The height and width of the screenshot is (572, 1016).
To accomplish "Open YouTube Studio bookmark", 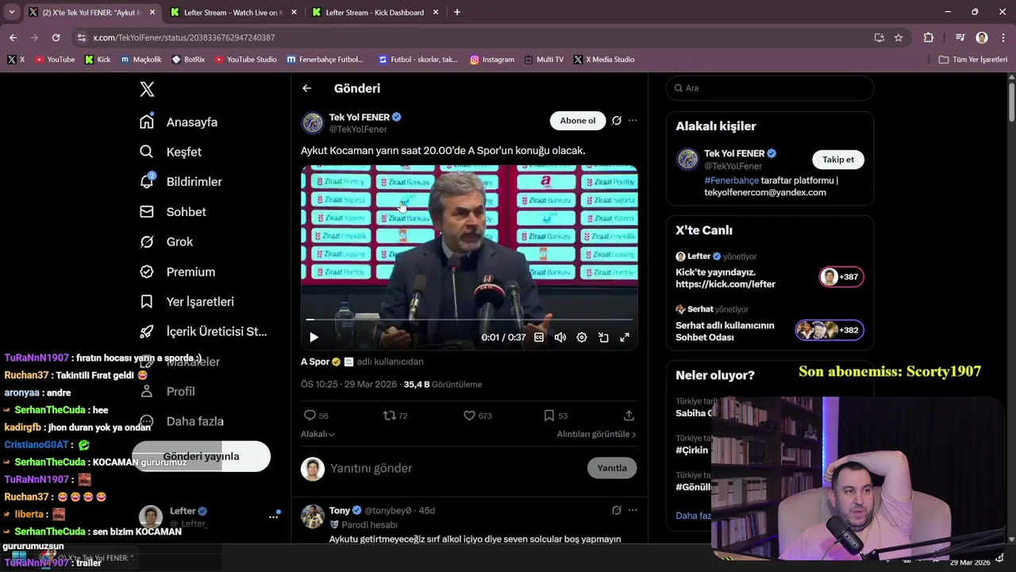I will click(x=246, y=60).
